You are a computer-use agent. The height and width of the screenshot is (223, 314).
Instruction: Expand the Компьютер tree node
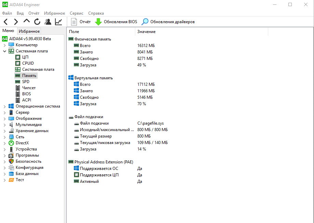[x=4, y=45]
